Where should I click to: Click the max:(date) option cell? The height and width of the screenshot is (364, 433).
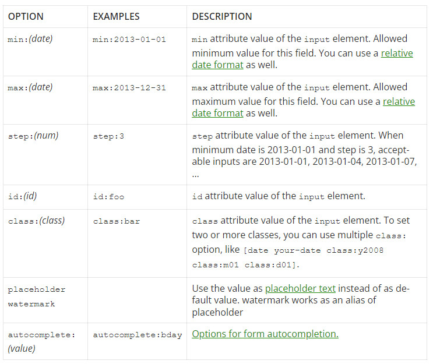[30, 87]
